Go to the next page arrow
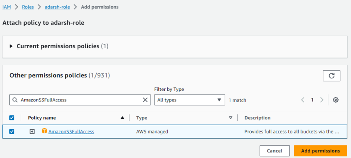 [322, 100]
